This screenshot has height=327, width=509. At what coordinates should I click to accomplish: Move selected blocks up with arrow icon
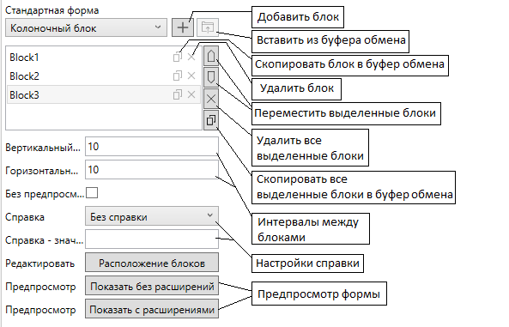(x=211, y=56)
